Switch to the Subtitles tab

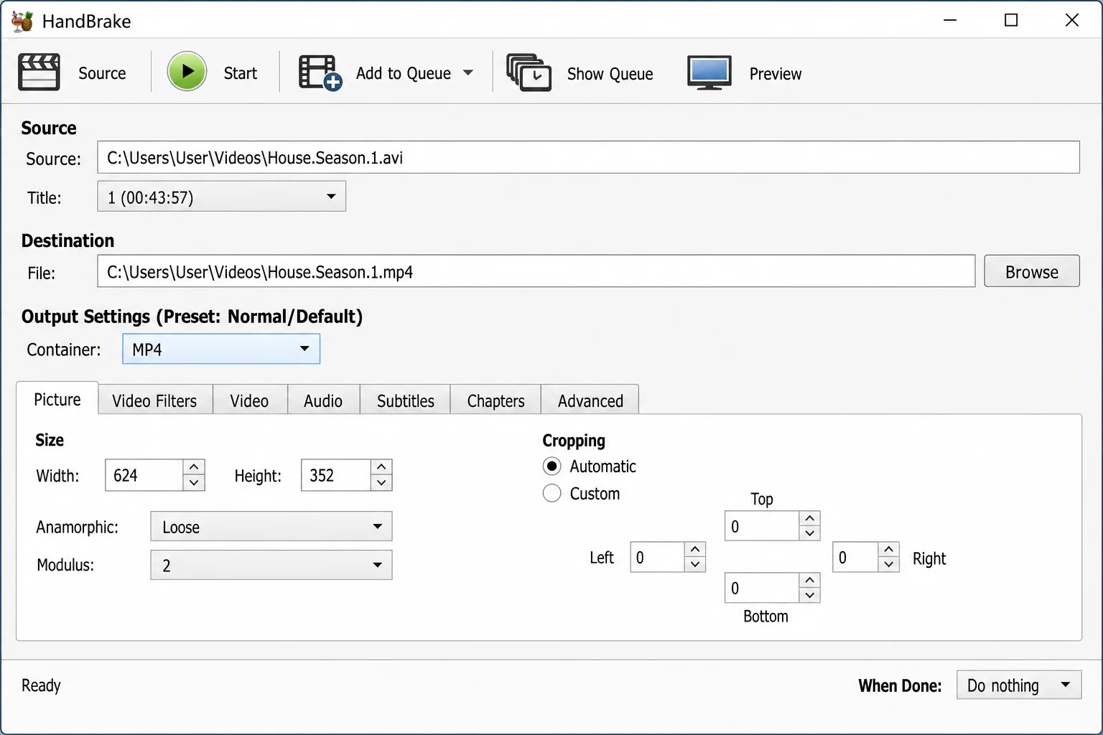[406, 401]
